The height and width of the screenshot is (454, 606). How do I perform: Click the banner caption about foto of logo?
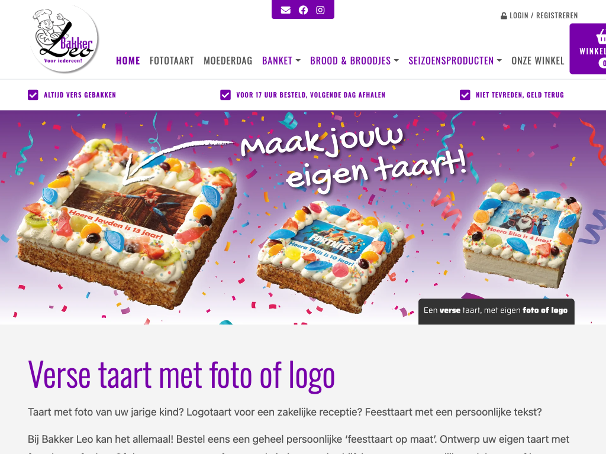pos(497,310)
